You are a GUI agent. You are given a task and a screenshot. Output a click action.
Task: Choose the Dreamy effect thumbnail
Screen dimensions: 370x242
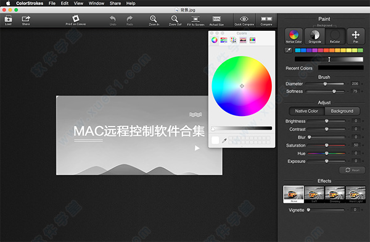(x=335, y=194)
